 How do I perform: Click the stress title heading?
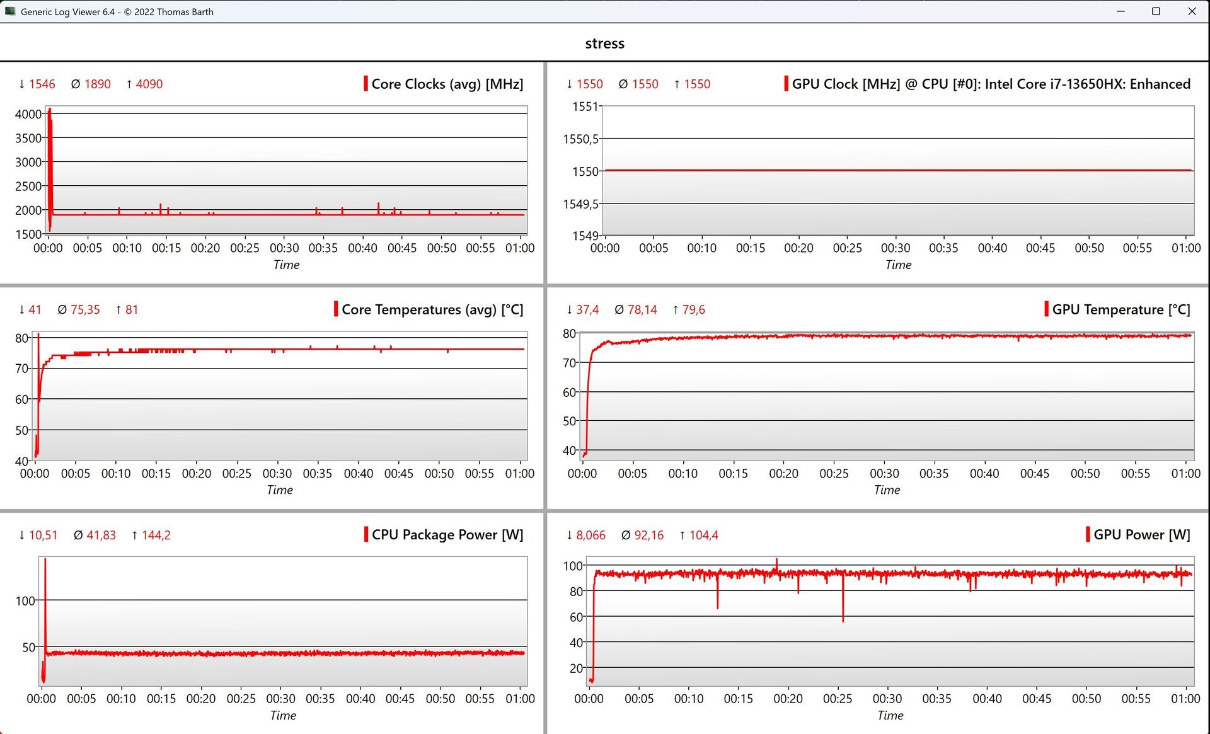(x=604, y=43)
